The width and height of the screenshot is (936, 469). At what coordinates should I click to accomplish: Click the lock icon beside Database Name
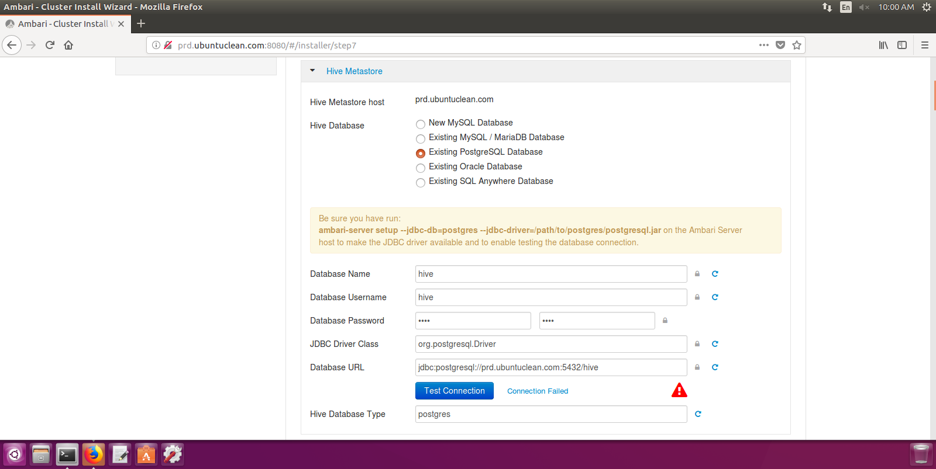click(x=697, y=274)
